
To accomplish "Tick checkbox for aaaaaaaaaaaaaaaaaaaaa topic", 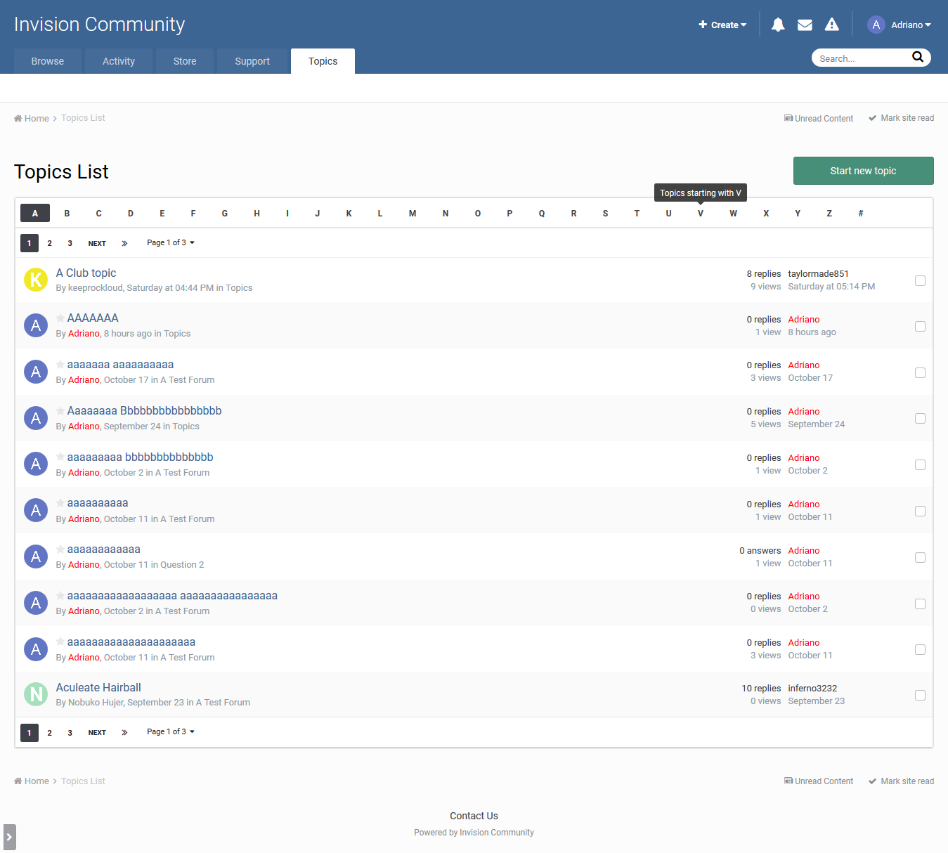I will [x=920, y=649].
